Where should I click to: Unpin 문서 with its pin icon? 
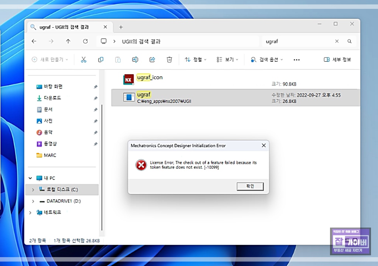click(96, 110)
